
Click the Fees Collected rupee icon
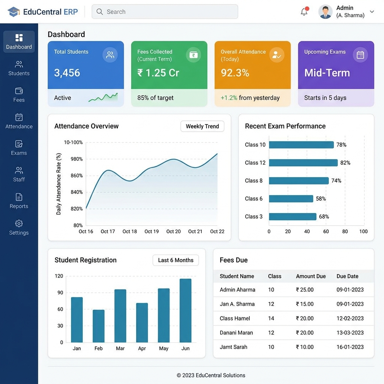(193, 55)
